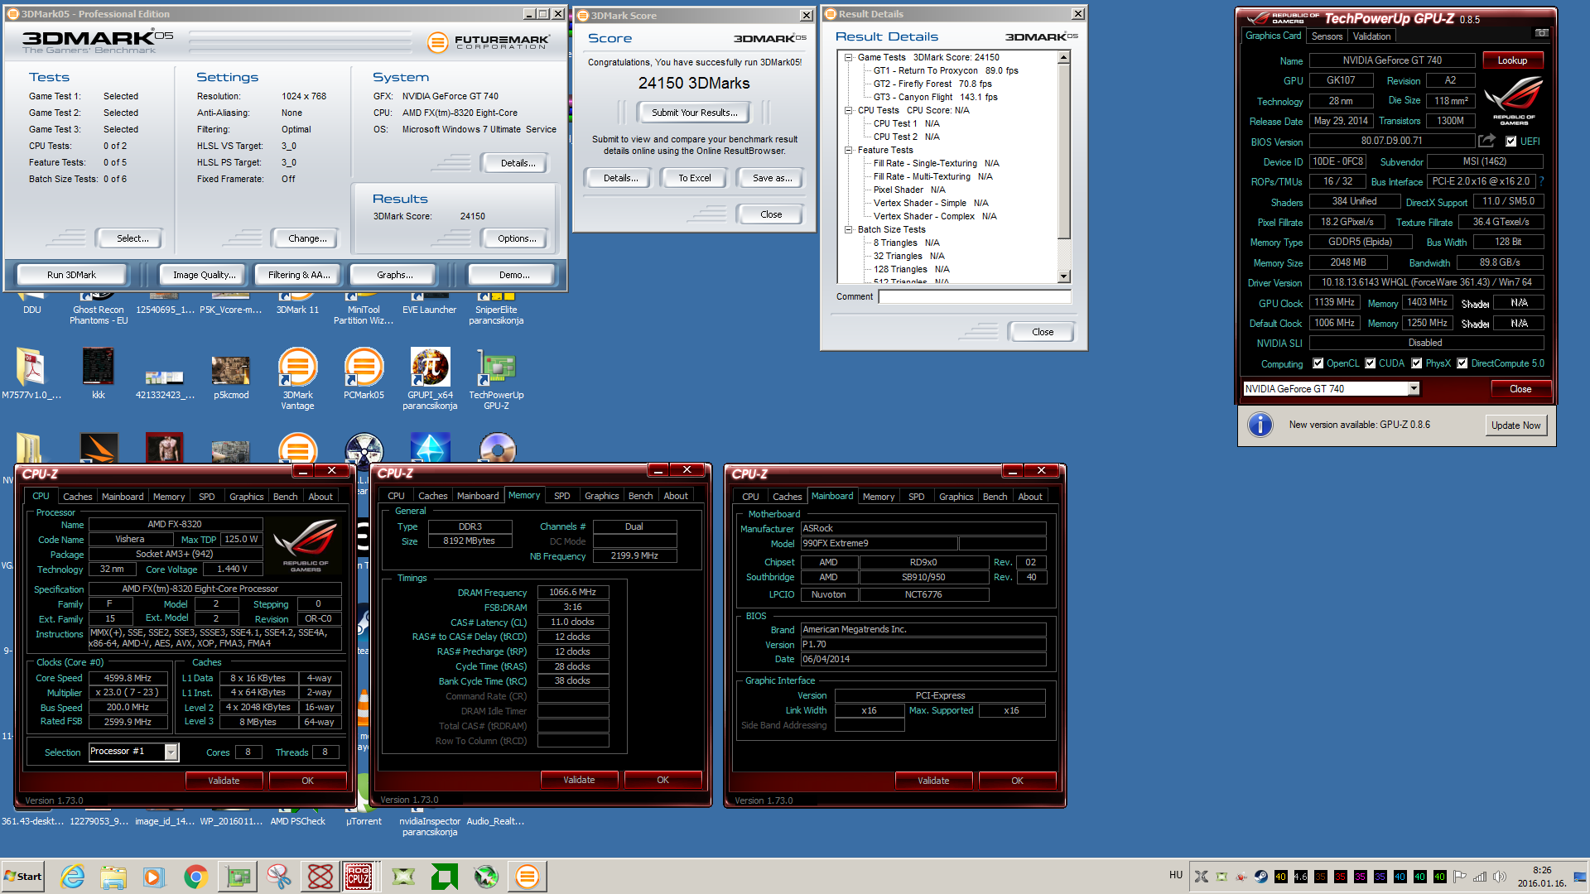1590x894 pixels.
Task: Click the Submit Your Results button
Action: pos(694,113)
